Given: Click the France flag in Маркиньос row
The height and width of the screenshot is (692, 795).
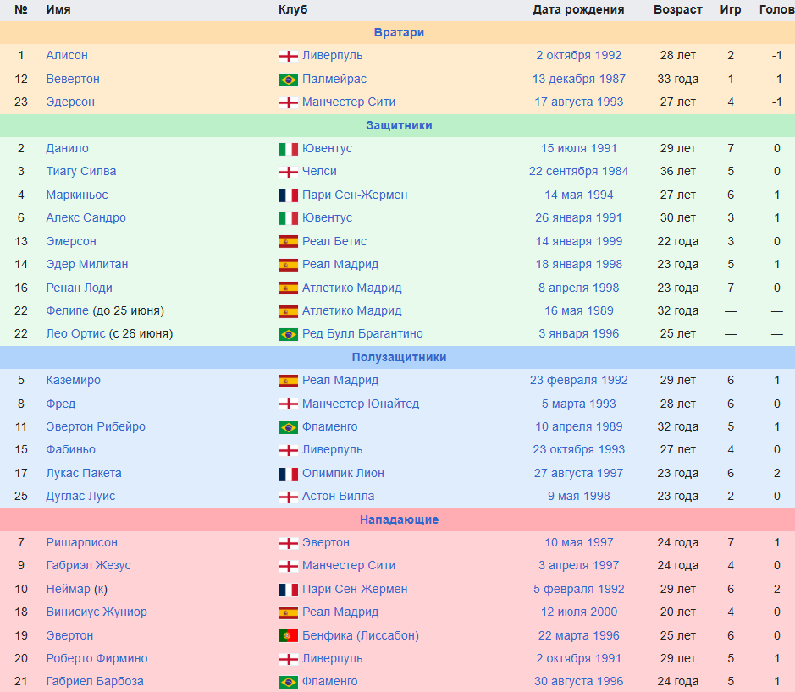Looking at the screenshot, I should click(x=289, y=195).
